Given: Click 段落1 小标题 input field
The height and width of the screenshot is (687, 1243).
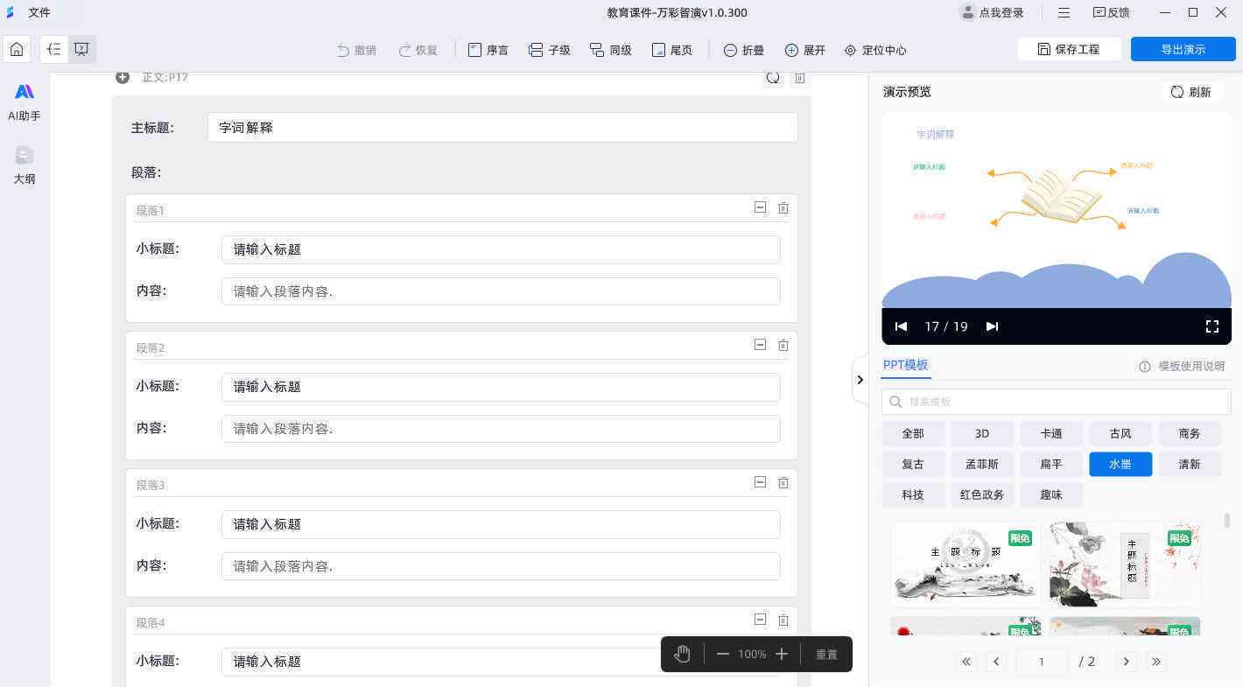Looking at the screenshot, I should (x=501, y=249).
